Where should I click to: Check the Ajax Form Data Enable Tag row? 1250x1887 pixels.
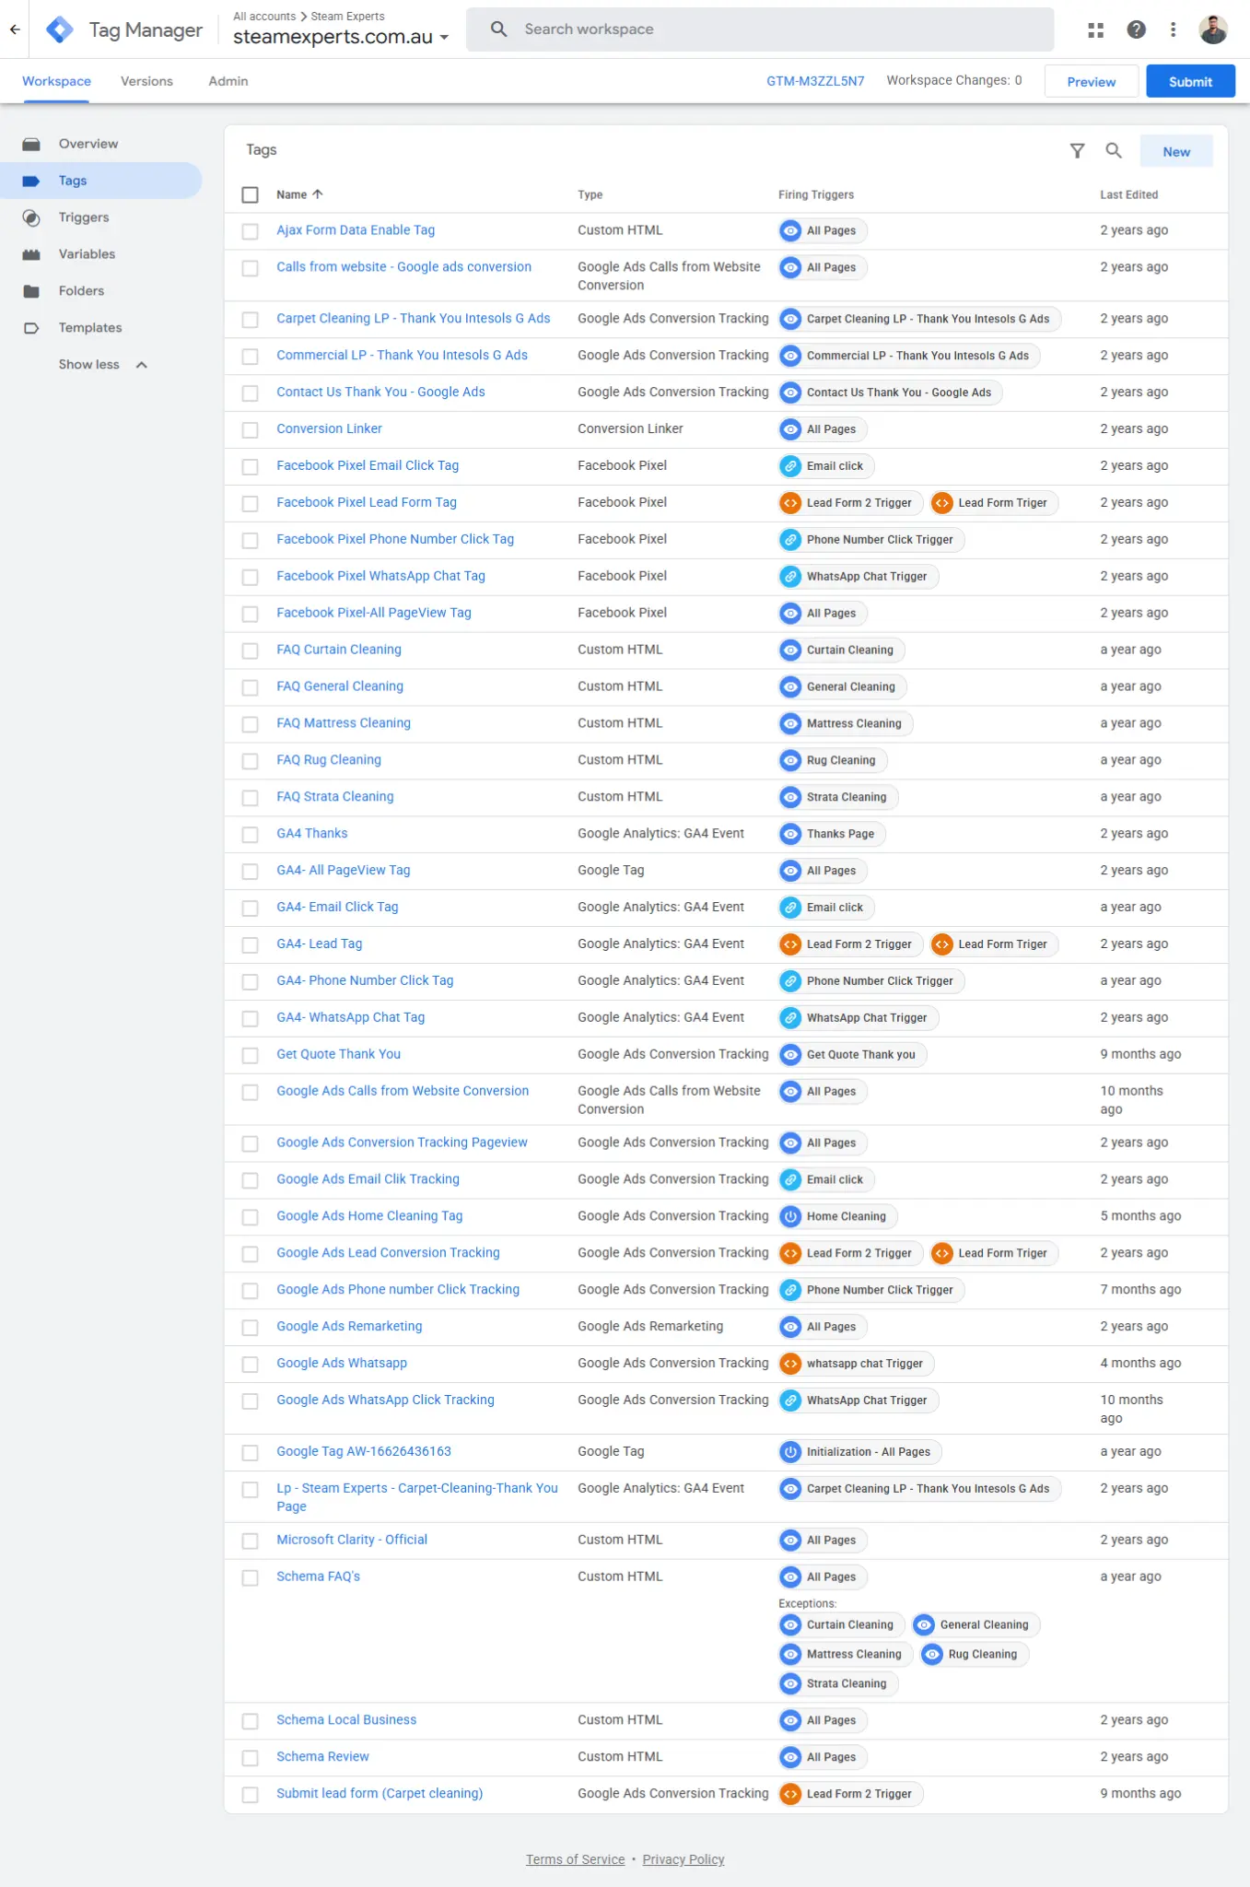pyautogui.click(x=250, y=231)
